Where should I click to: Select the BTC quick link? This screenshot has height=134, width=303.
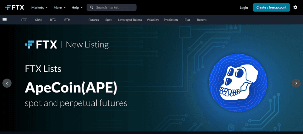[x=53, y=20]
